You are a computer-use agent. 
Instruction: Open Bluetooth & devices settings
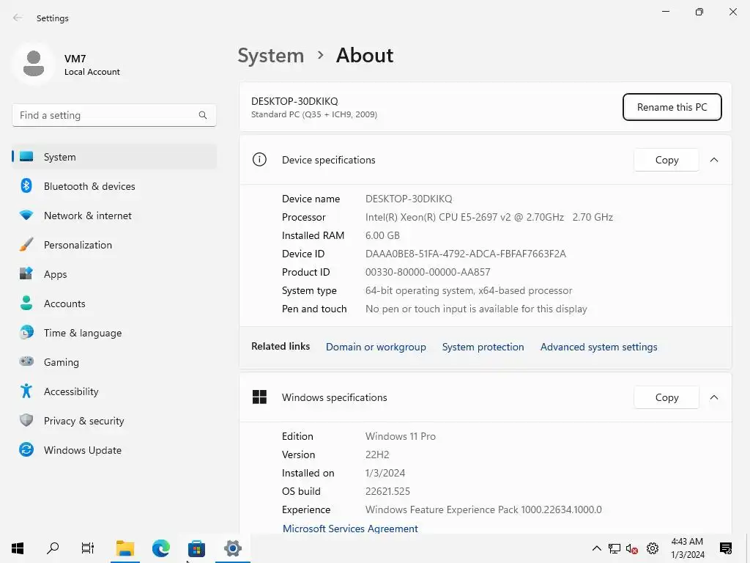click(x=114, y=186)
